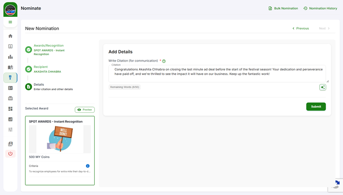Click the blue info icon next to Criteria
Screen dimensions: 343x195
coord(88,166)
